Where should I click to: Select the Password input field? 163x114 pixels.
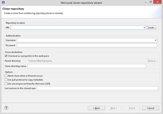(87, 45)
